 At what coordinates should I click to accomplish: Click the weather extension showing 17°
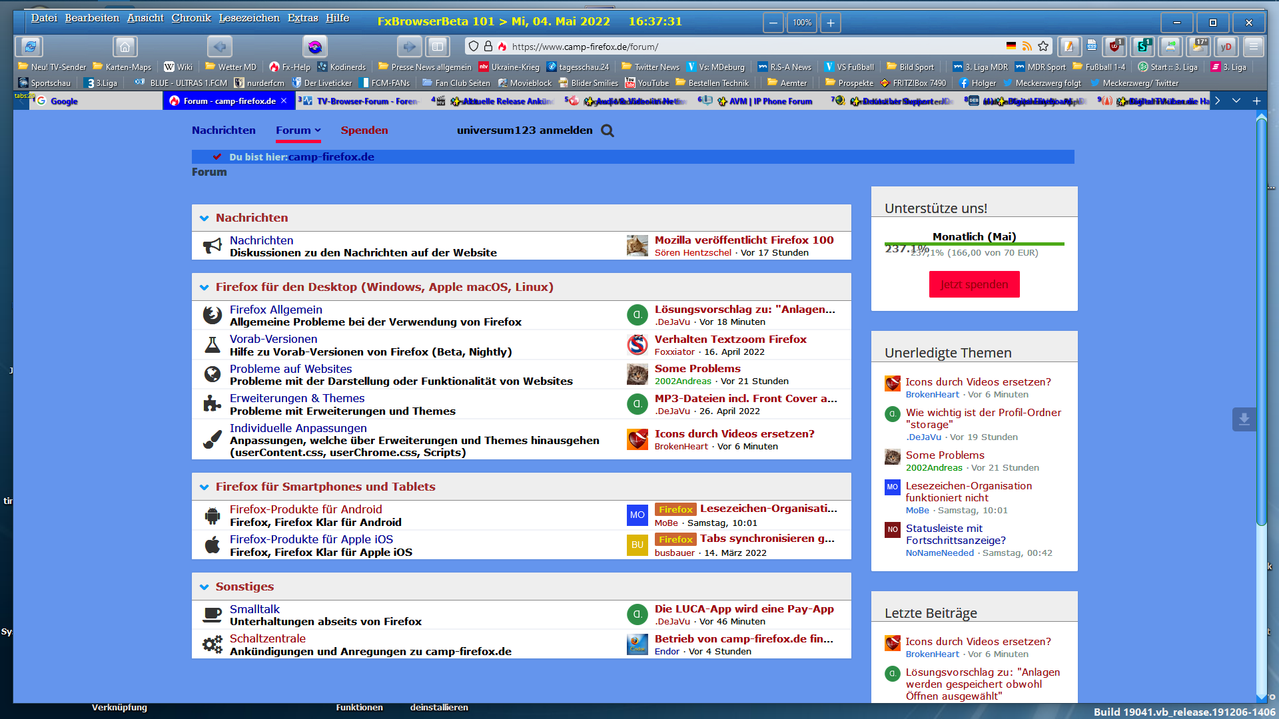coord(1199,47)
